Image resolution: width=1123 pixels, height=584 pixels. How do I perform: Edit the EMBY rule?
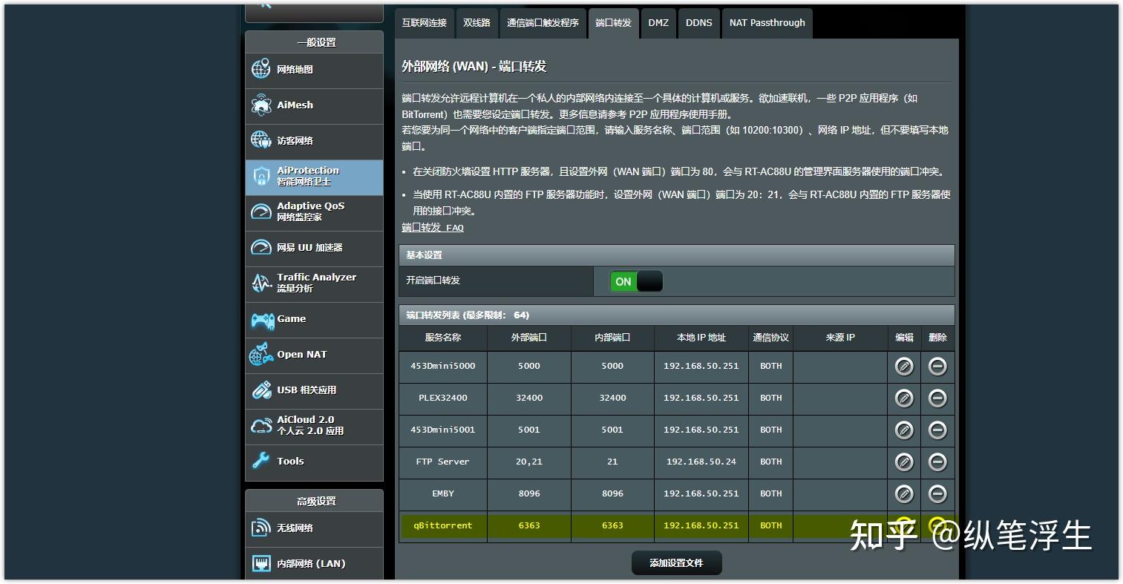904,493
